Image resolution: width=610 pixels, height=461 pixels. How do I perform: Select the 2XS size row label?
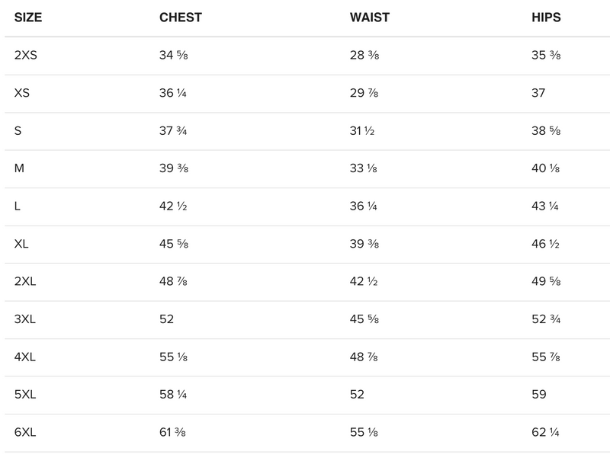pyautogui.click(x=25, y=55)
